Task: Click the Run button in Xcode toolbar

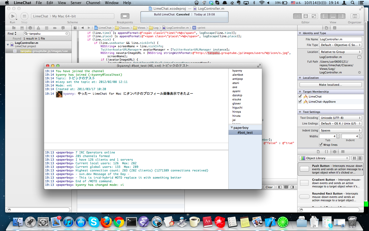Action: coord(13,16)
